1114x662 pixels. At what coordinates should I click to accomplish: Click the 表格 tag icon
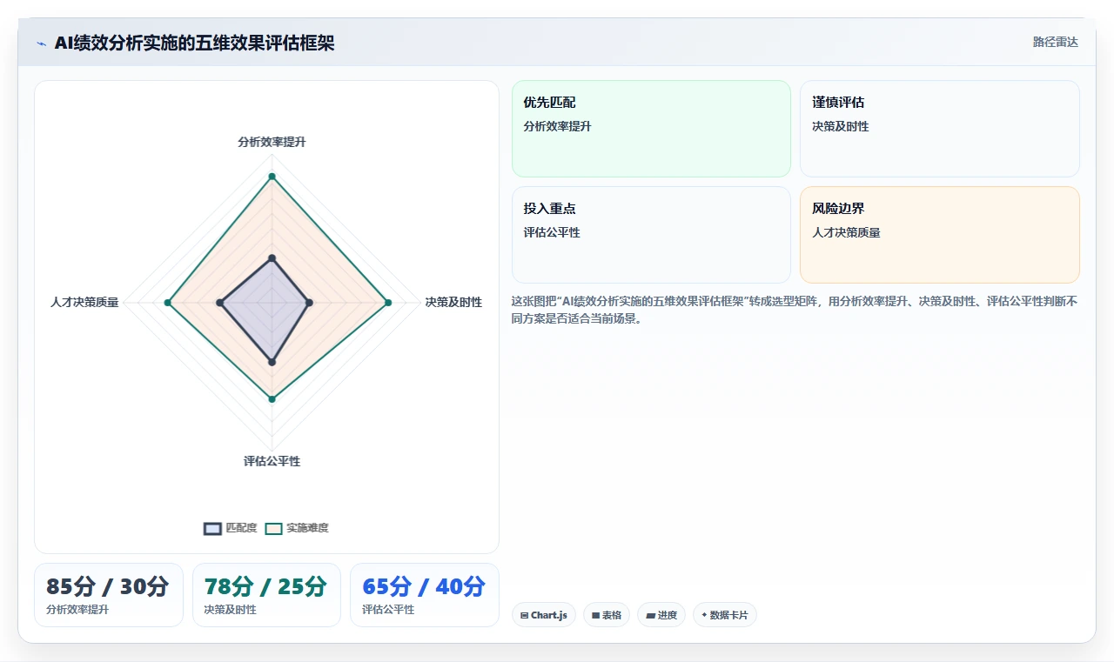(595, 615)
